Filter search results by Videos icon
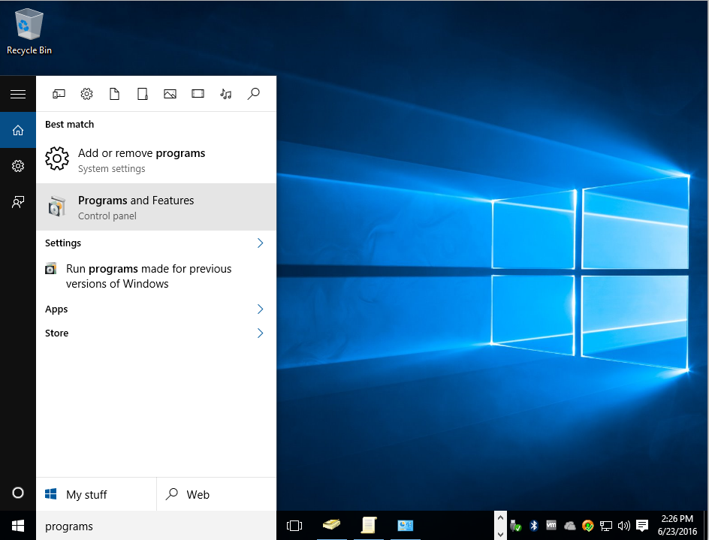This screenshot has width=709, height=540. (x=198, y=94)
